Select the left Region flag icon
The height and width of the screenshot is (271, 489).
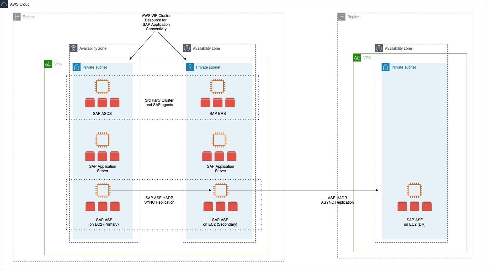click(17, 17)
